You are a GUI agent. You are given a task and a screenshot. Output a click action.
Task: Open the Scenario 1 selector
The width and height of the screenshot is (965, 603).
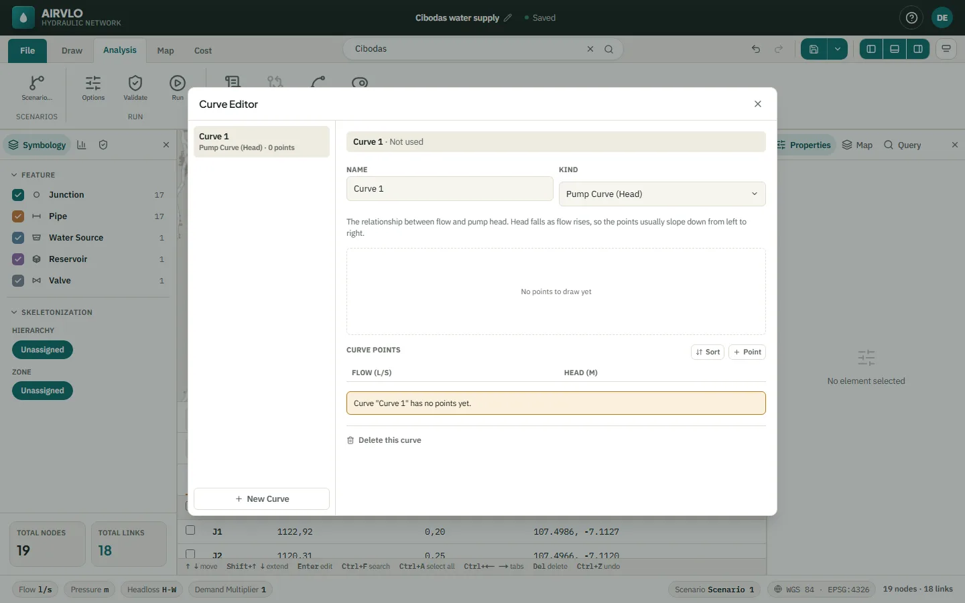(x=714, y=590)
